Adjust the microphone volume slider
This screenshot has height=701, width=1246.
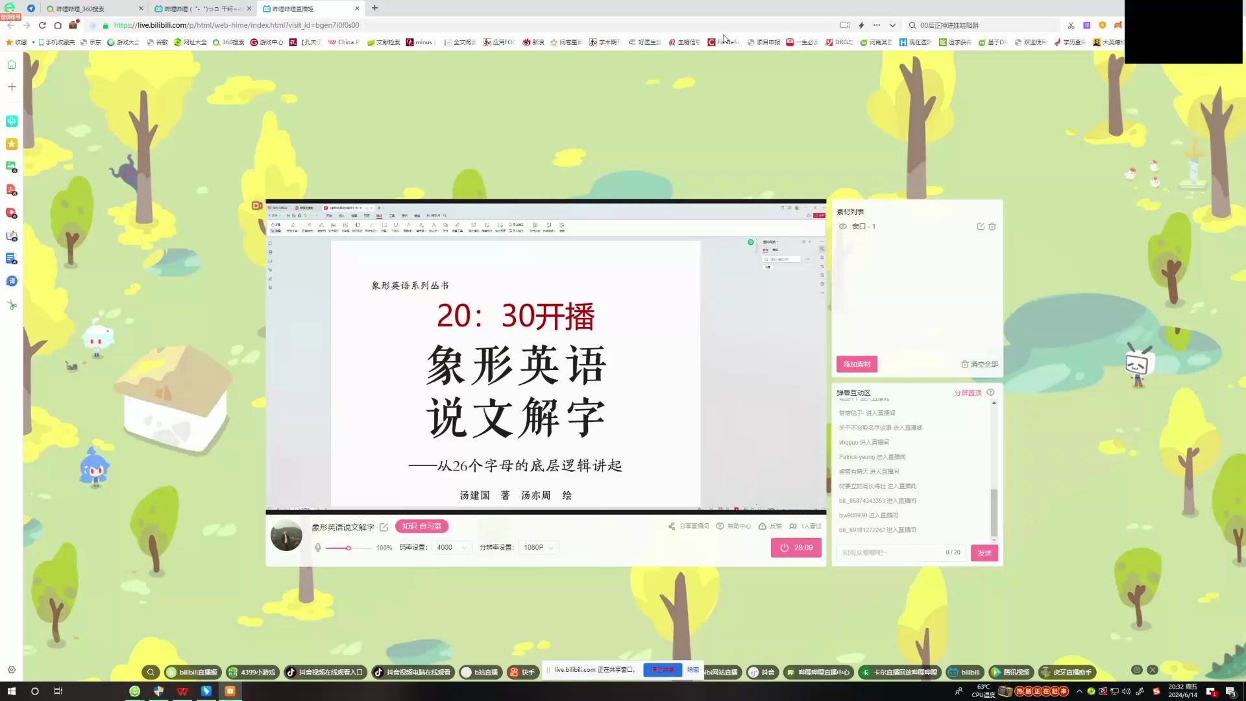coord(348,548)
